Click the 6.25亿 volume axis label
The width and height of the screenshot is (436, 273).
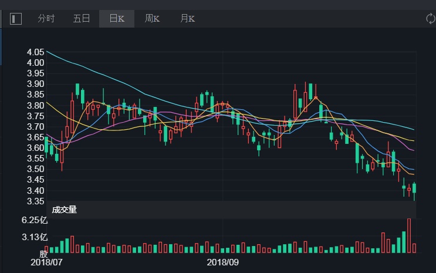tap(33, 220)
